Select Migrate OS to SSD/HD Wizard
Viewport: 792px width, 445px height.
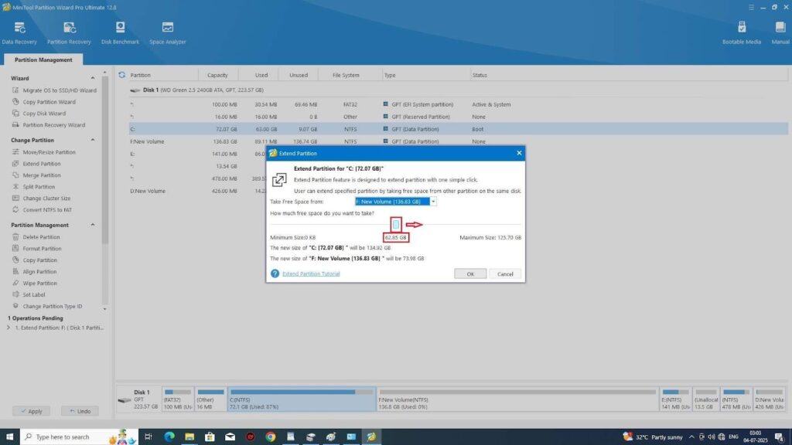[x=59, y=90]
